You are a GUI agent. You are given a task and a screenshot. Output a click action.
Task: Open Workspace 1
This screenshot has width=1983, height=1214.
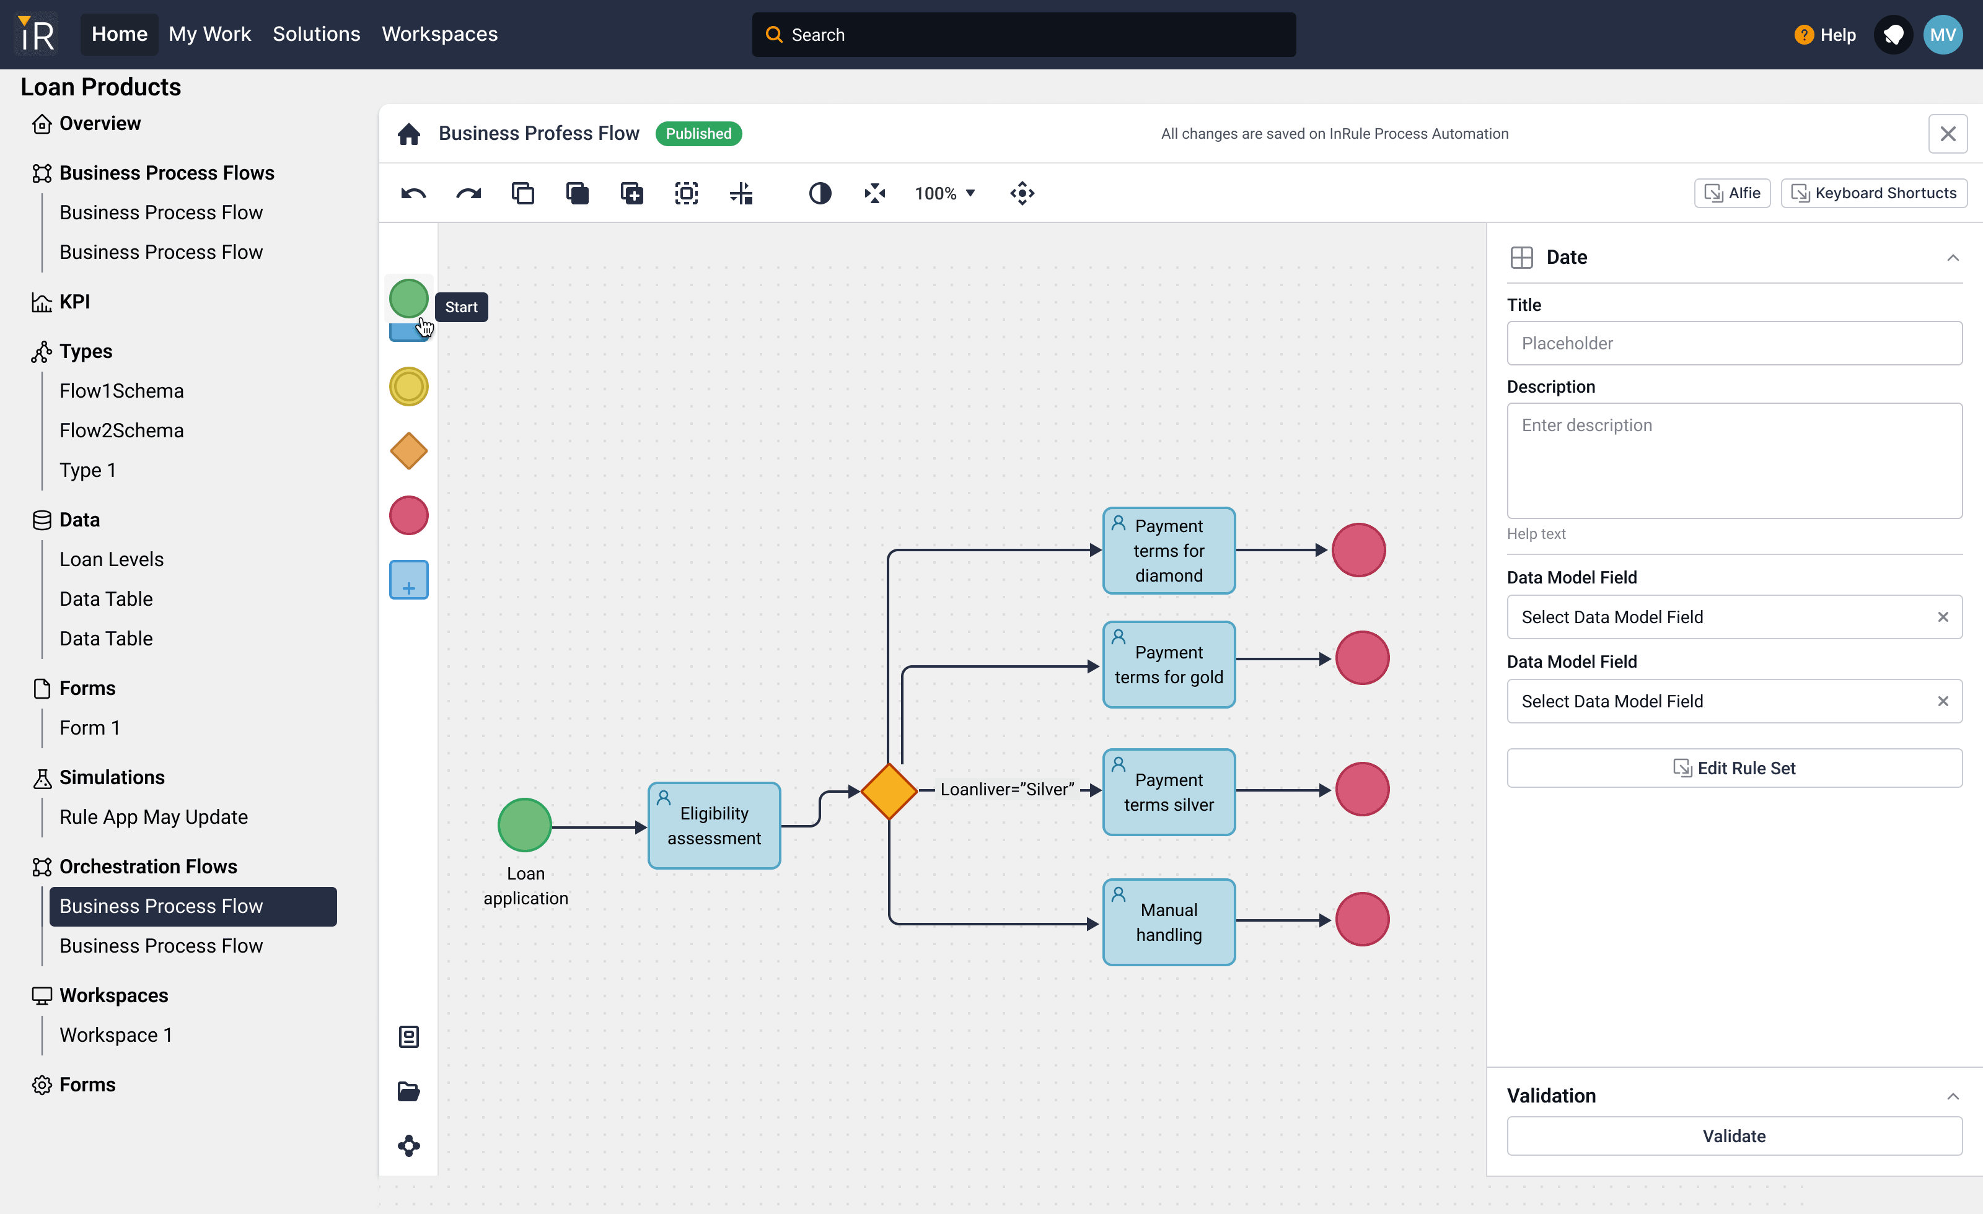click(x=116, y=1034)
